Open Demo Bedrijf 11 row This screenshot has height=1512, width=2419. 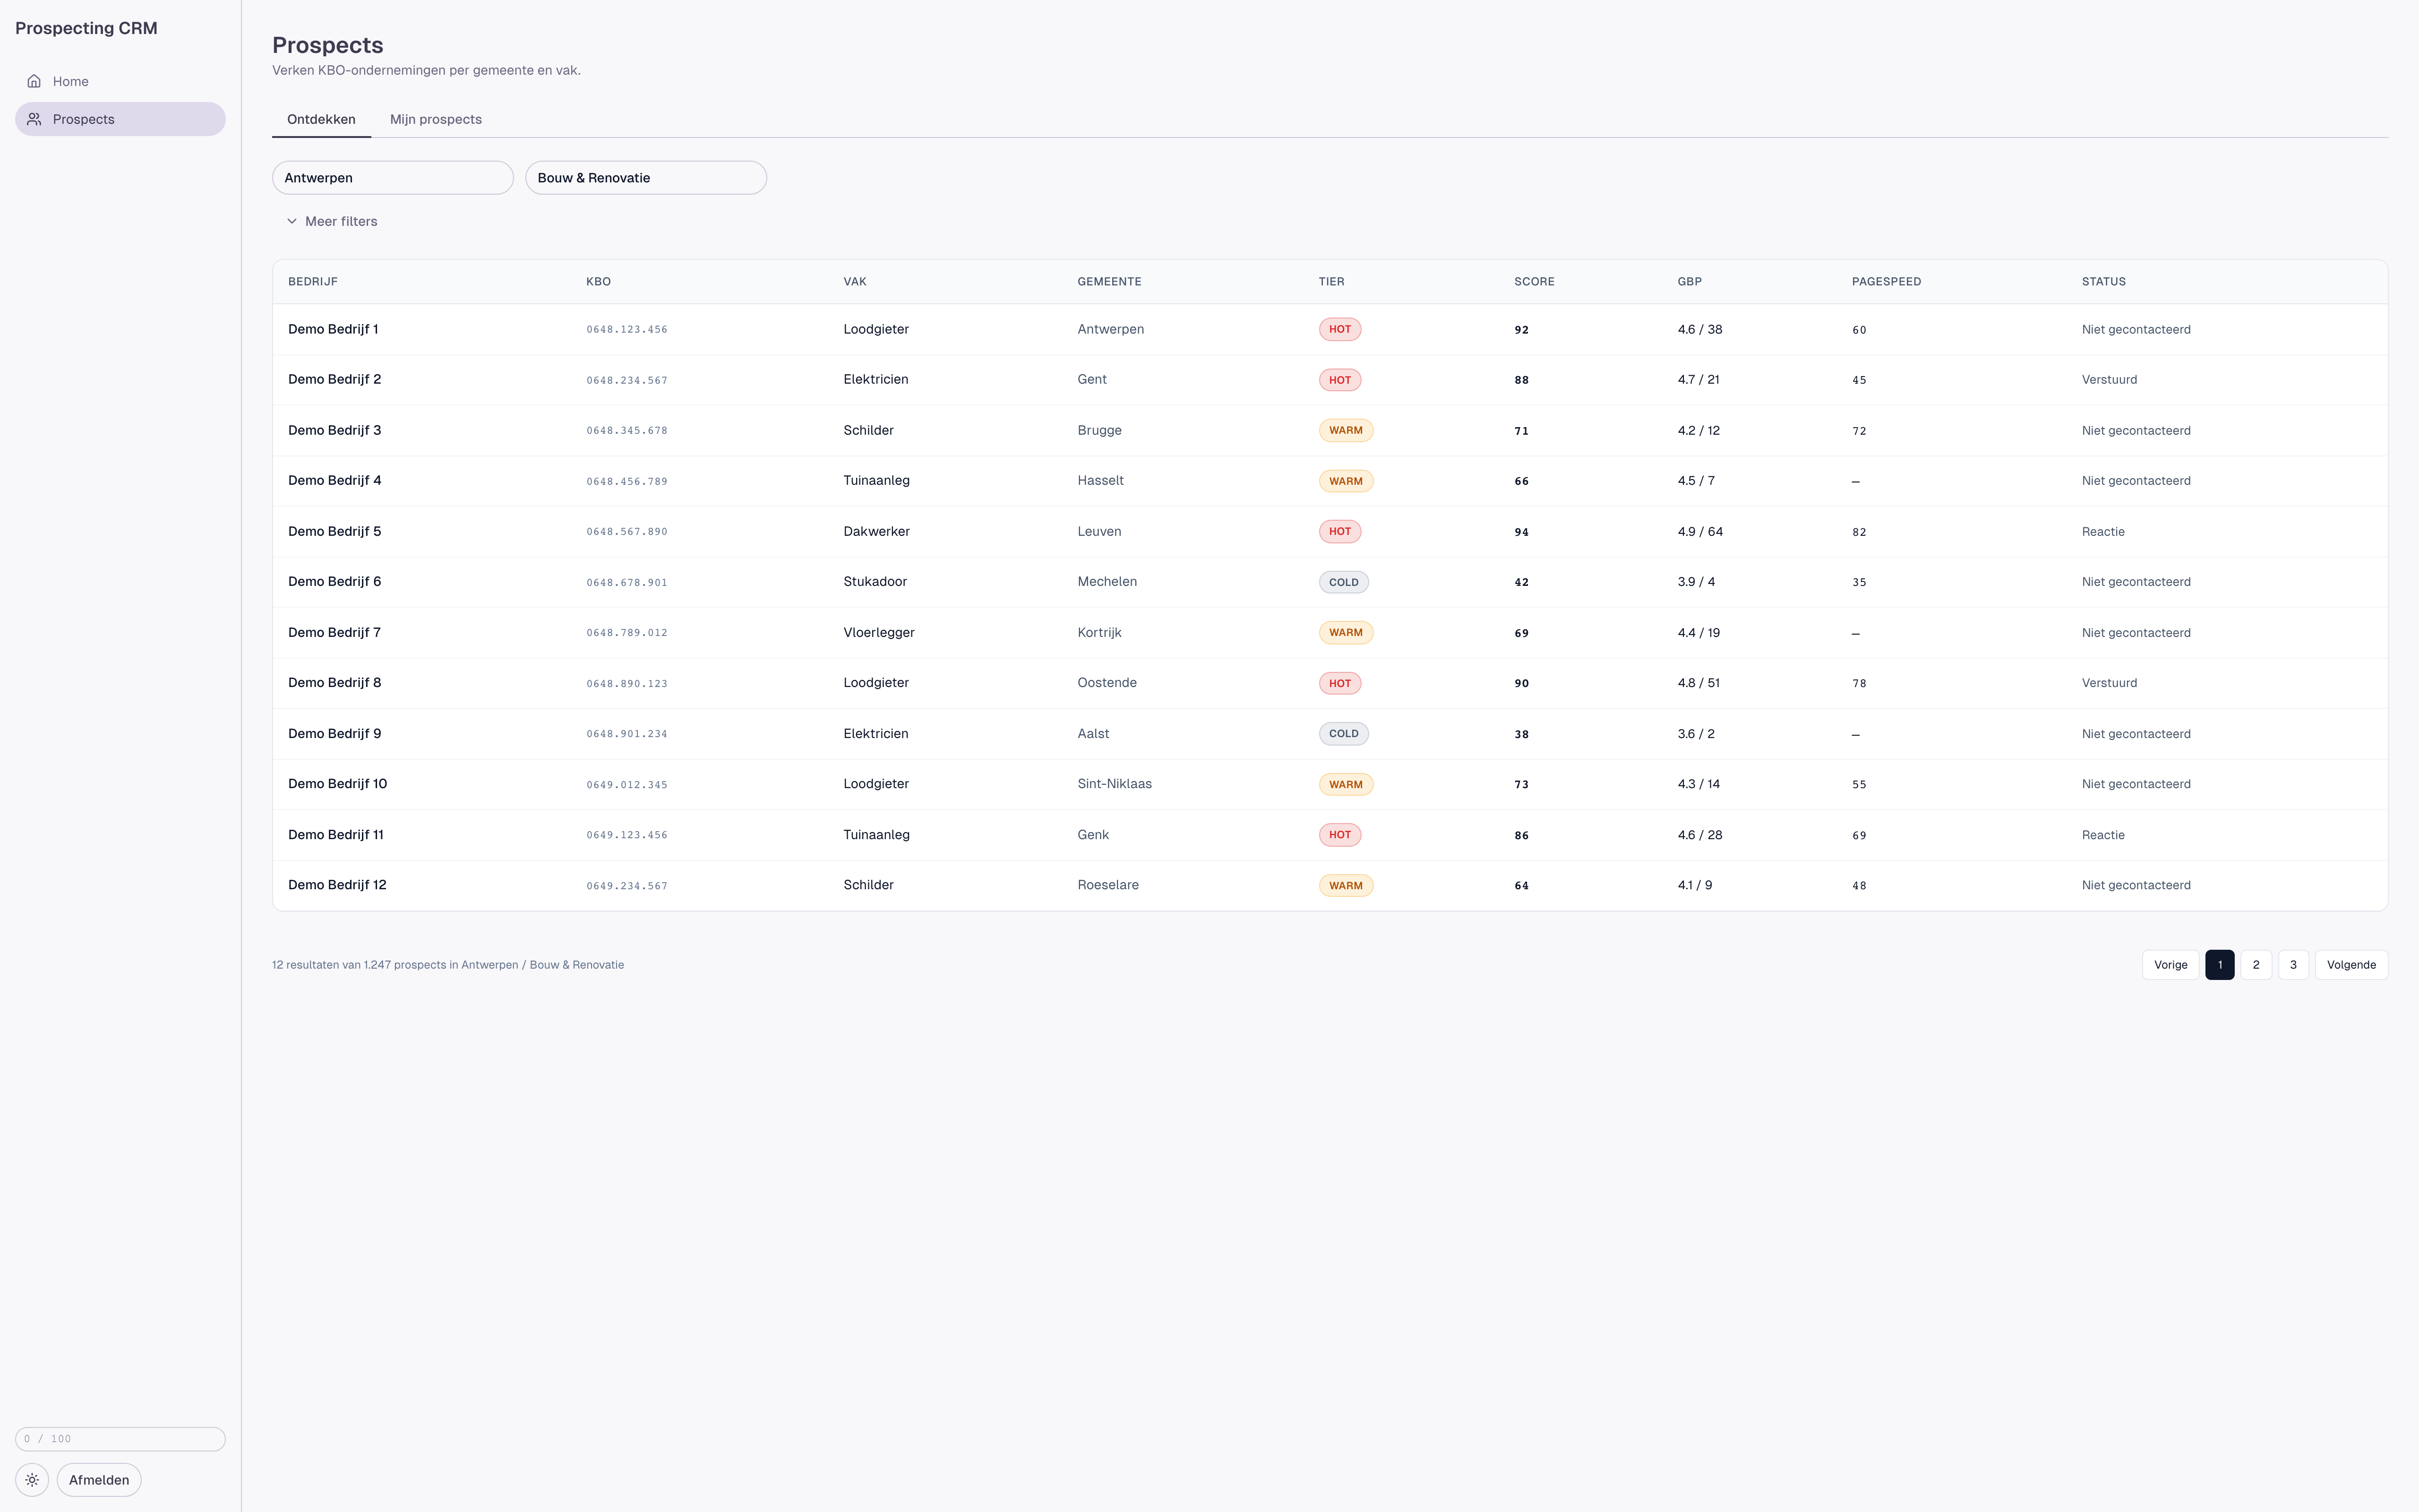(1330, 835)
